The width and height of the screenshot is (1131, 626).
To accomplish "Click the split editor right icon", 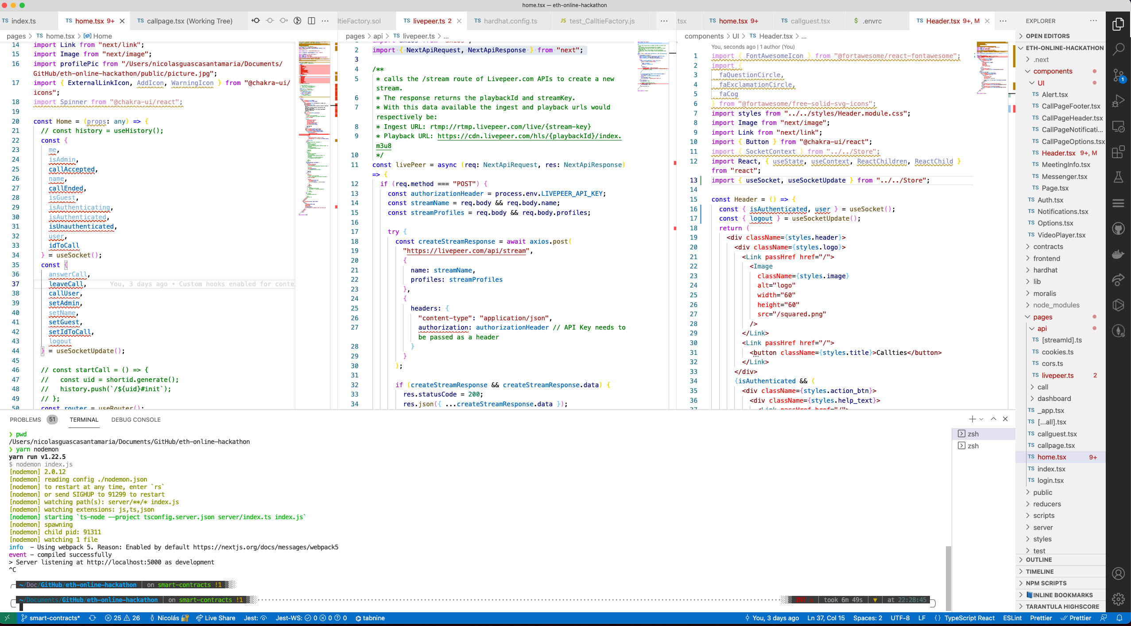I will tap(311, 21).
